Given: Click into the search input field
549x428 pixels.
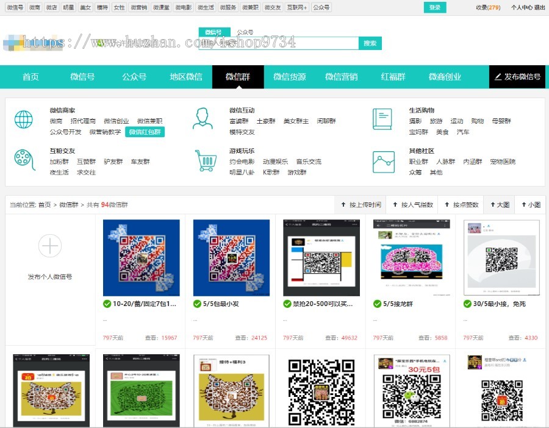Looking at the screenshot, I should click(279, 43).
